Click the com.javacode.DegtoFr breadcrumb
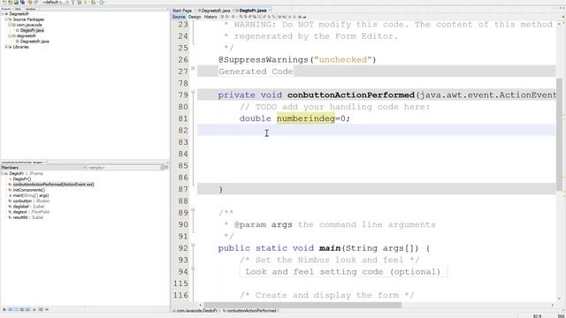The height and width of the screenshot is (318, 566). pyautogui.click(x=196, y=310)
